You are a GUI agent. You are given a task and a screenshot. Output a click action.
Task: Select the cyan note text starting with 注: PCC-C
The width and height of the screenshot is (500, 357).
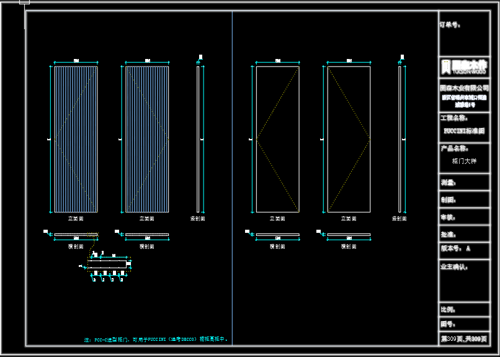(x=156, y=340)
